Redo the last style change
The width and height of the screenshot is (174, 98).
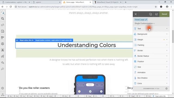[x=2, y=69]
